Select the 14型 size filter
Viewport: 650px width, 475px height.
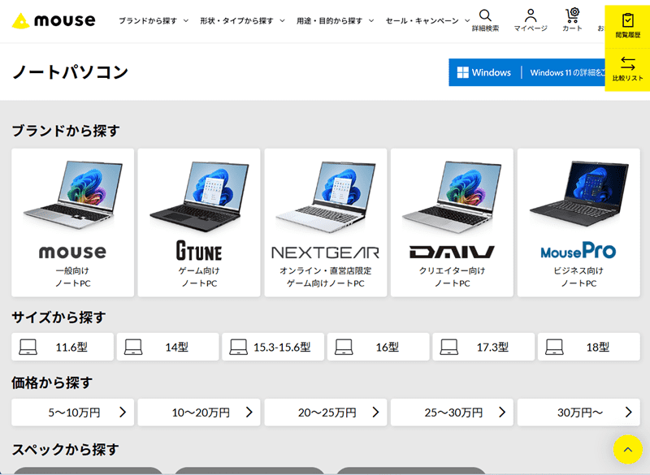coord(168,347)
